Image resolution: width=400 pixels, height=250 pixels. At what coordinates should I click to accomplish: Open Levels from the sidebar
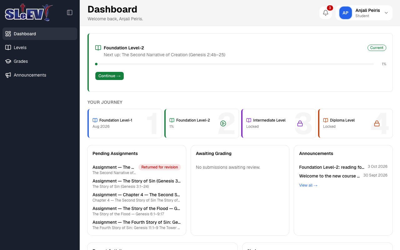click(40, 47)
